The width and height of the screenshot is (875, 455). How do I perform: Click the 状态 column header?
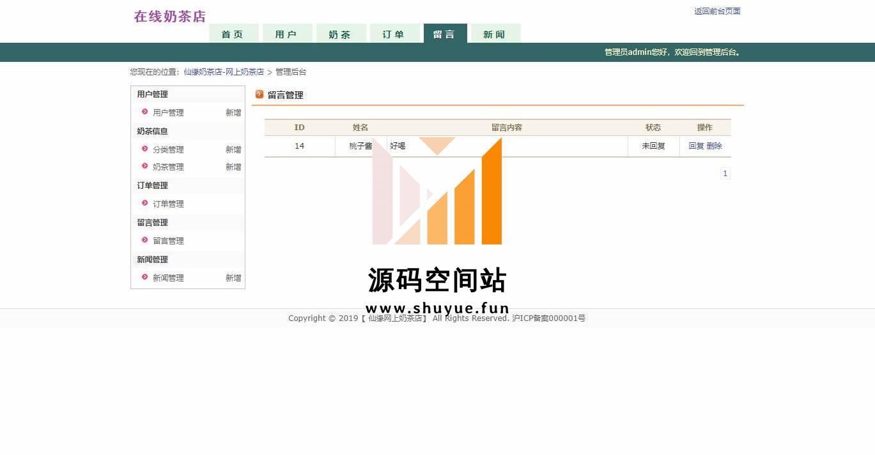point(653,128)
